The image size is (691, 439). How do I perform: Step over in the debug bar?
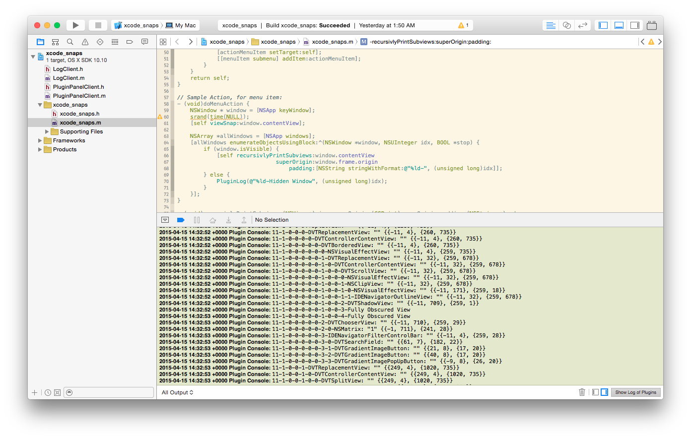pyautogui.click(x=212, y=220)
